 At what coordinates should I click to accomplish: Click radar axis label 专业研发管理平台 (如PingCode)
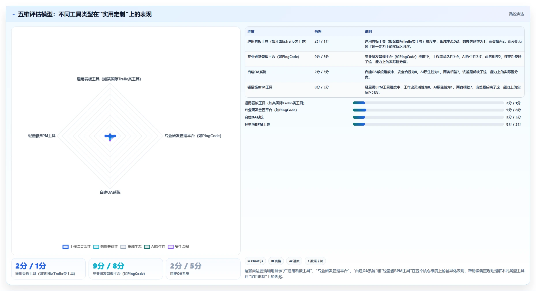pyautogui.click(x=193, y=136)
